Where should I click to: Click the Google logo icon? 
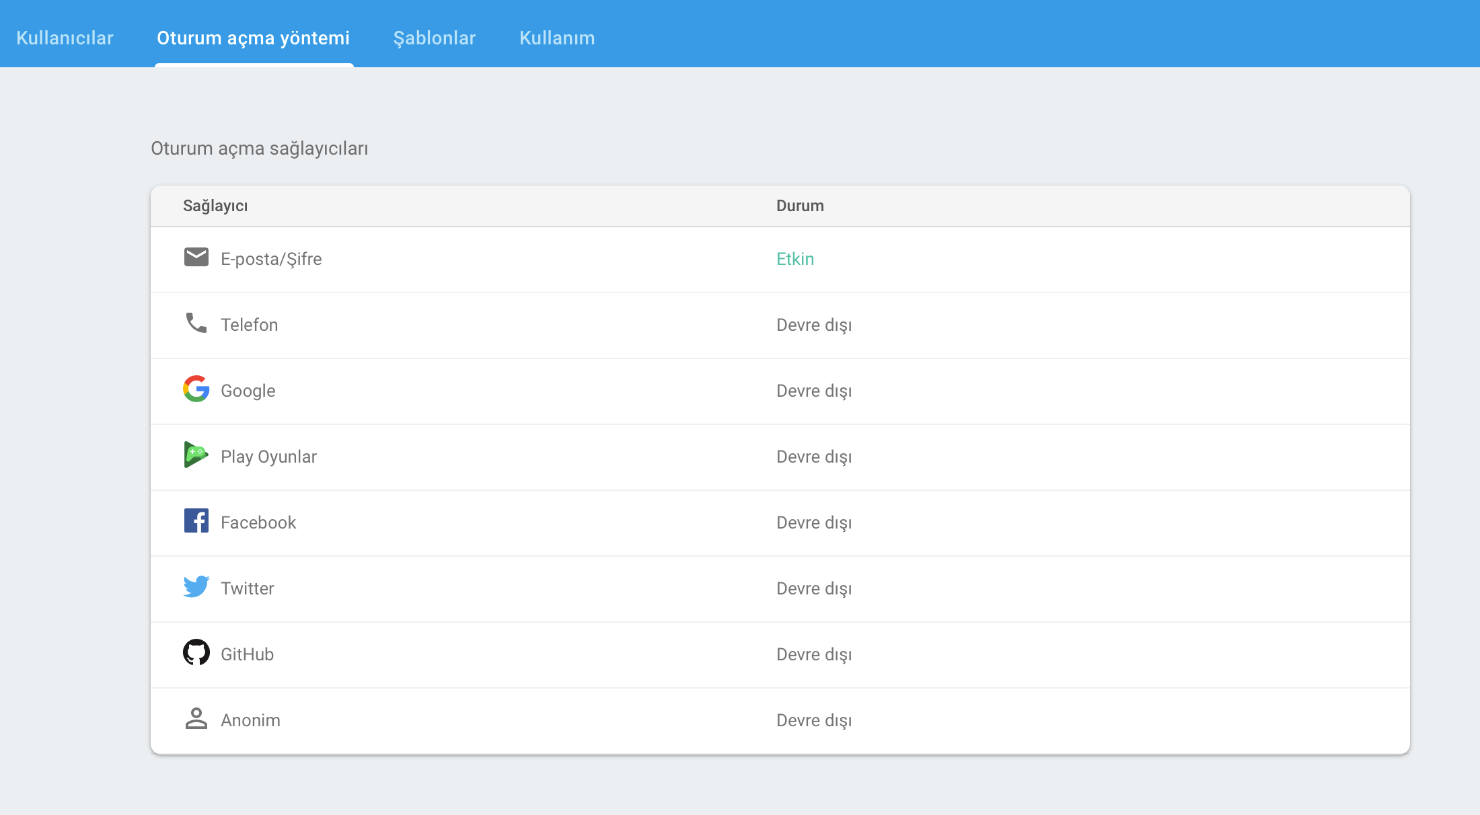point(196,389)
